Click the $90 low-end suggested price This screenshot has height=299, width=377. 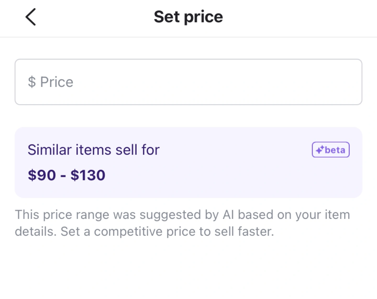pyautogui.click(x=42, y=175)
